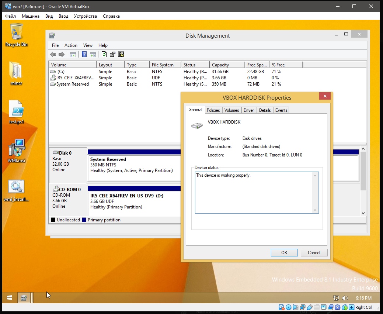The image size is (383, 314).
Task: Click the Back arrow in Disk Management toolbar
Action: click(x=53, y=54)
